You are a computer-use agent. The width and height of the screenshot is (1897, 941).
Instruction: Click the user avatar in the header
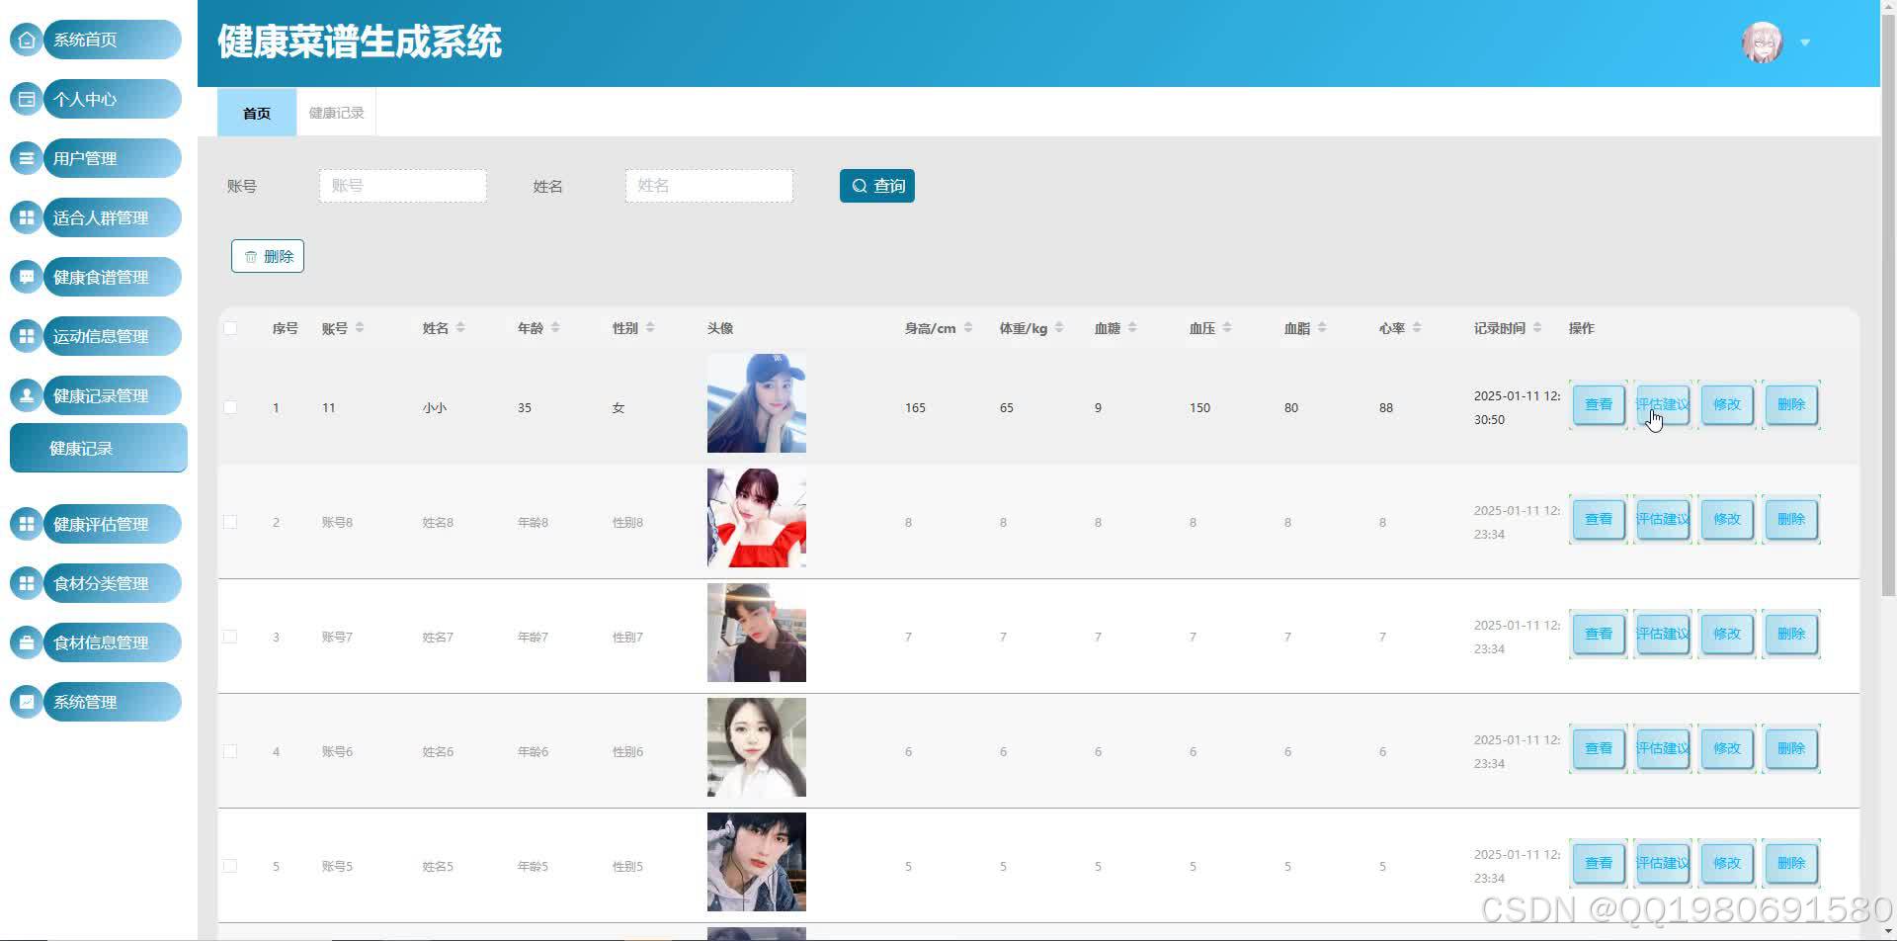pos(1762,43)
